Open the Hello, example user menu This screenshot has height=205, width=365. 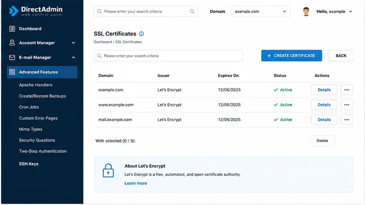334,11
